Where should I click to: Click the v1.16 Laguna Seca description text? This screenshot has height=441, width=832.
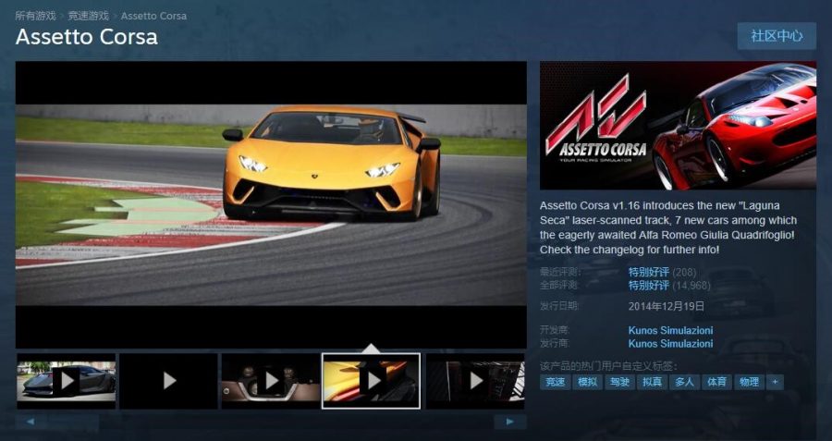668,227
